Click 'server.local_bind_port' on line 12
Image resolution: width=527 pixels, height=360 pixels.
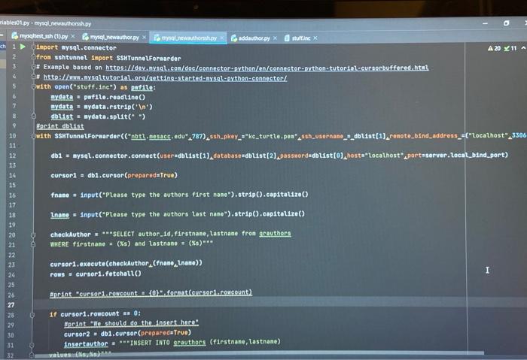point(465,155)
